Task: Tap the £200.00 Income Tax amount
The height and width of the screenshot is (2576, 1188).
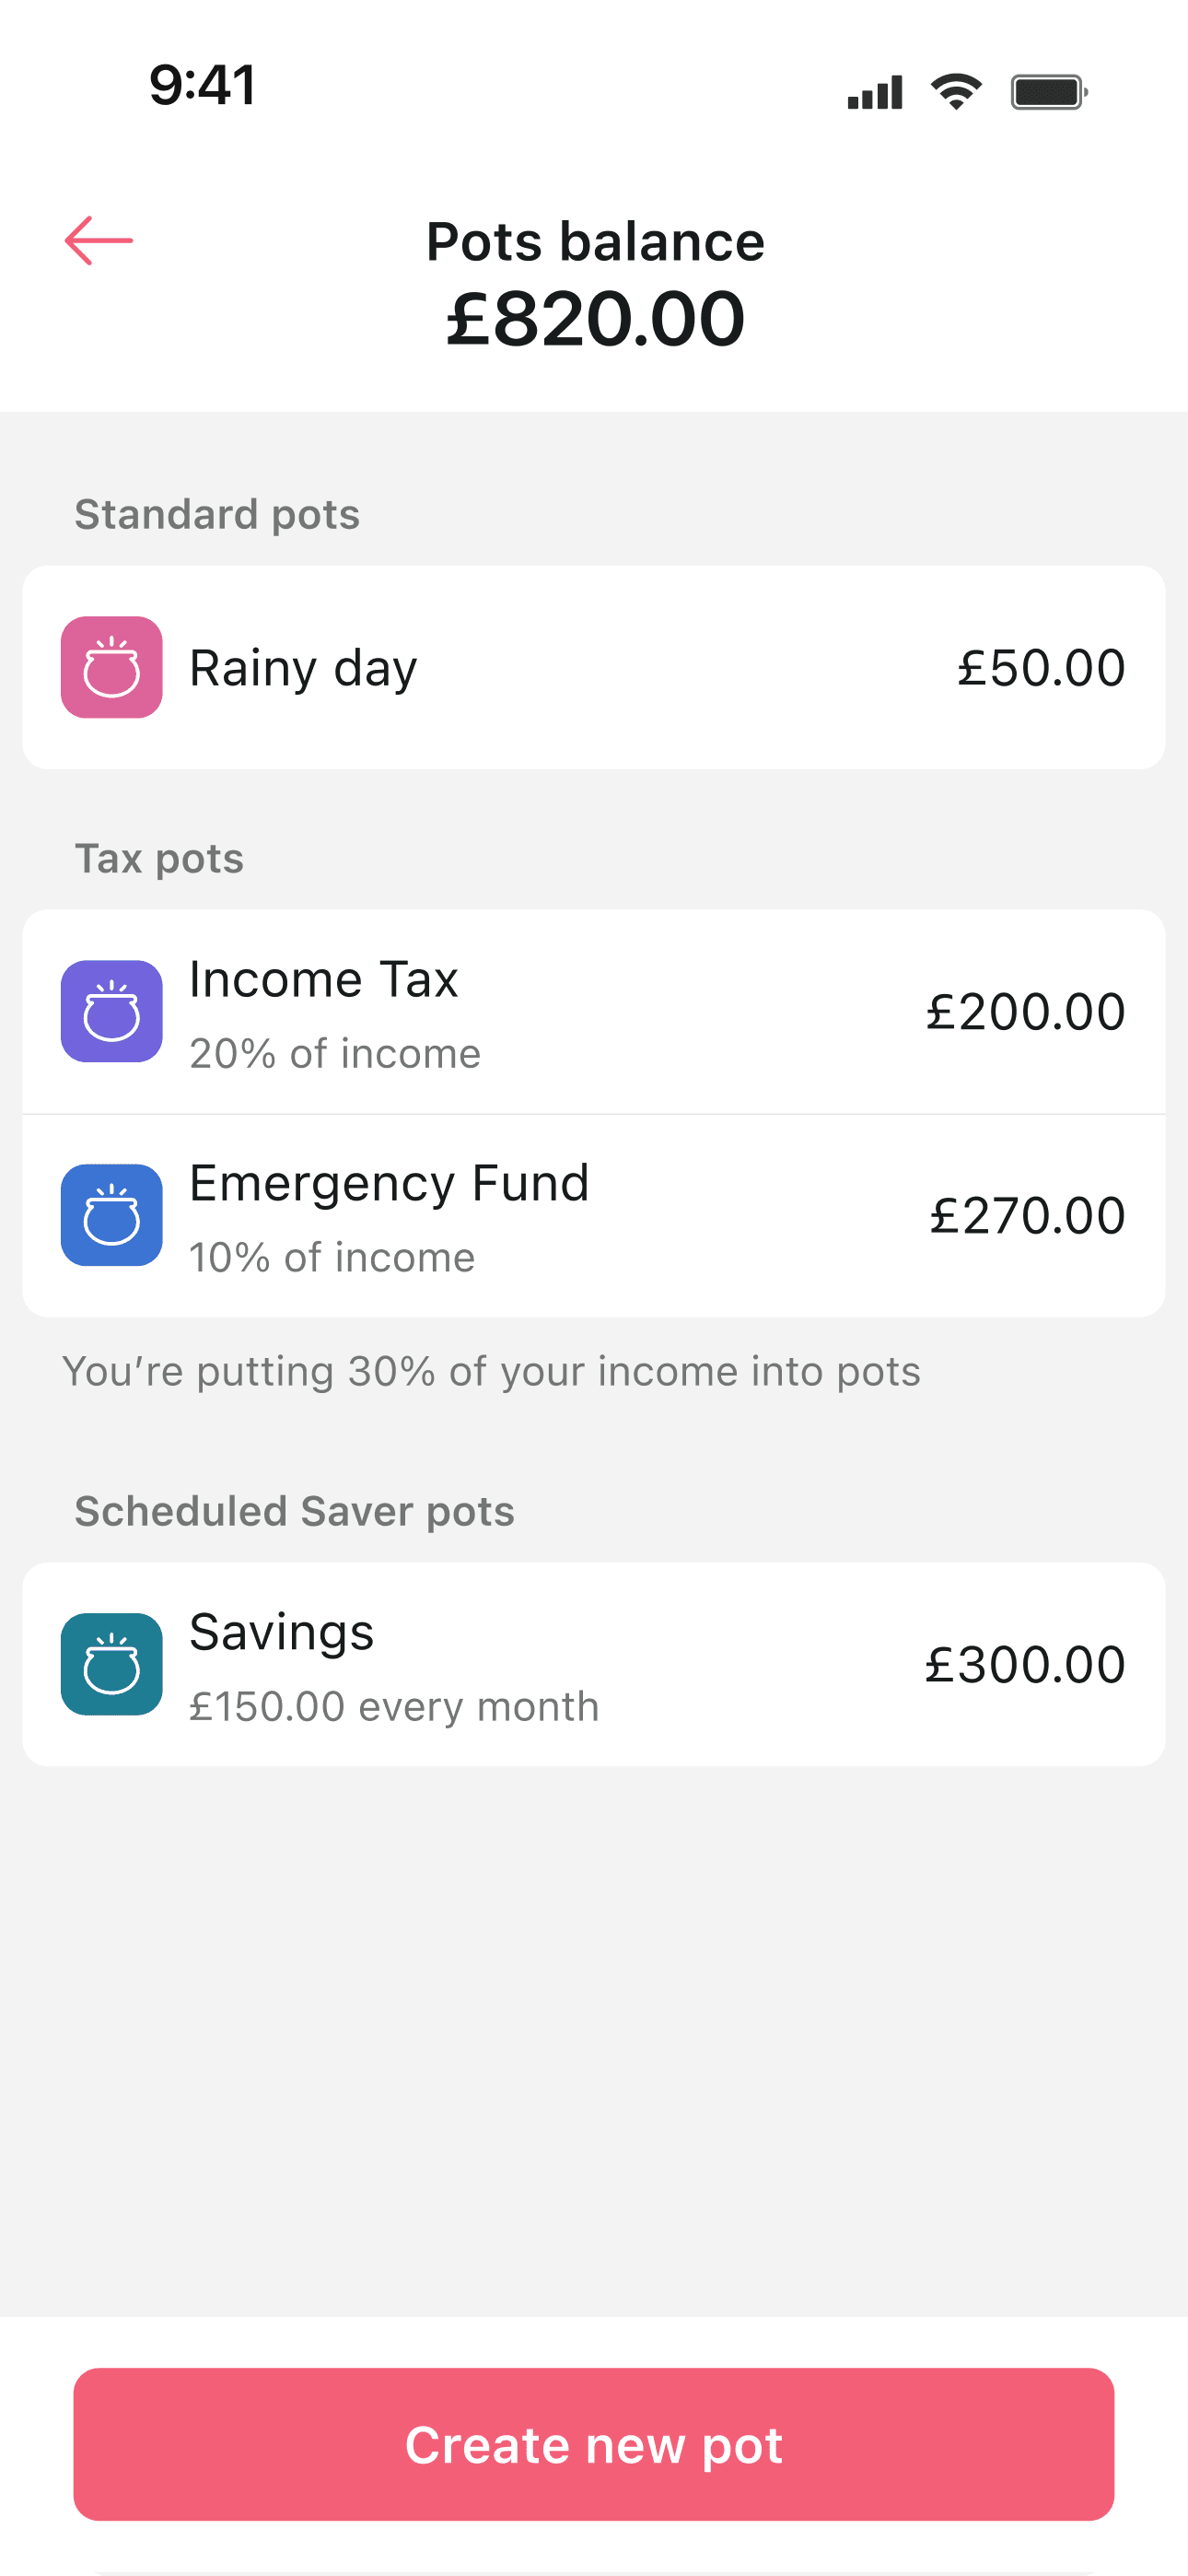Action: click(x=1026, y=1012)
